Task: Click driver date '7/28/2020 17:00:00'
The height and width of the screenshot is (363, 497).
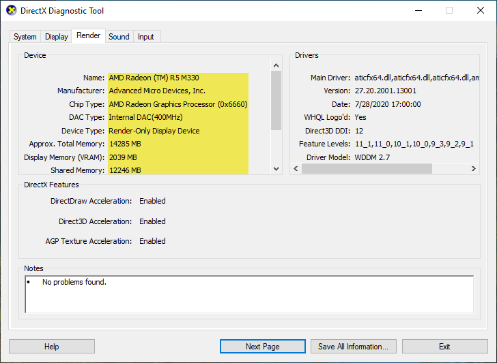Action: click(x=388, y=104)
